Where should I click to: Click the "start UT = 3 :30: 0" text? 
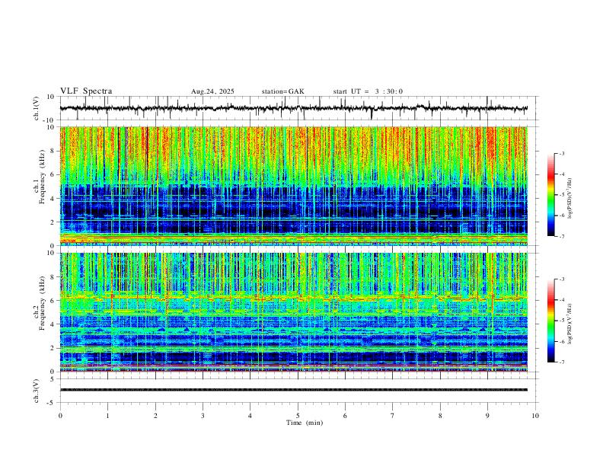[x=368, y=91]
